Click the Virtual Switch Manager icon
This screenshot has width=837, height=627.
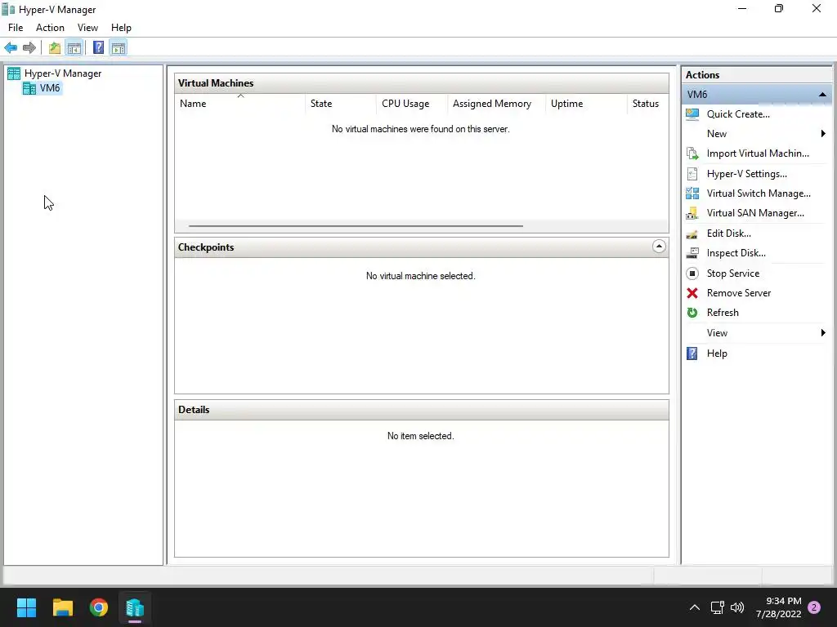(x=692, y=193)
